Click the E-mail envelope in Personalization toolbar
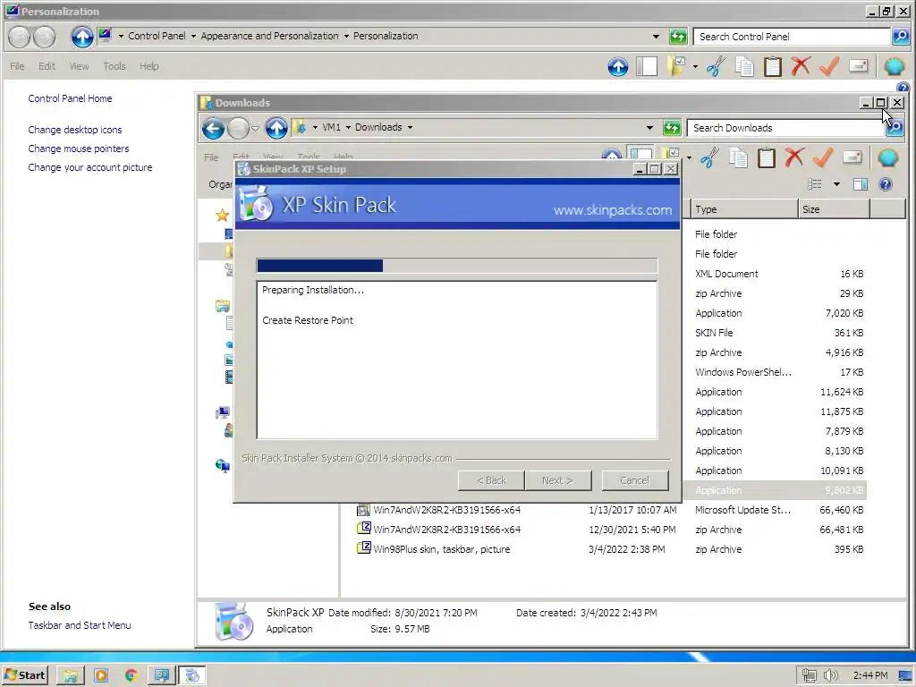The width and height of the screenshot is (916, 687). 858,66
